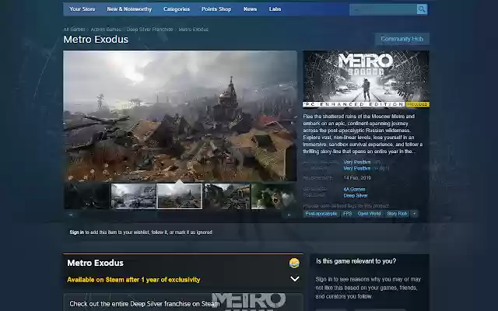Viewport: 498px width, 311px height.
Task: Click 'Available on Steam after 1 year' text
Action: coord(134,280)
